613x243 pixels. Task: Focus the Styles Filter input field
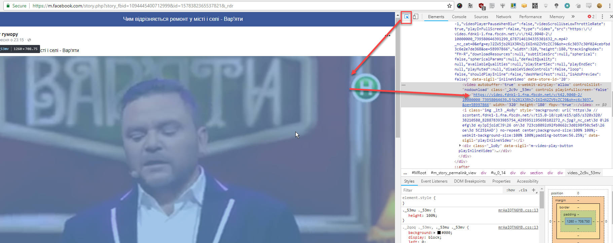point(451,190)
